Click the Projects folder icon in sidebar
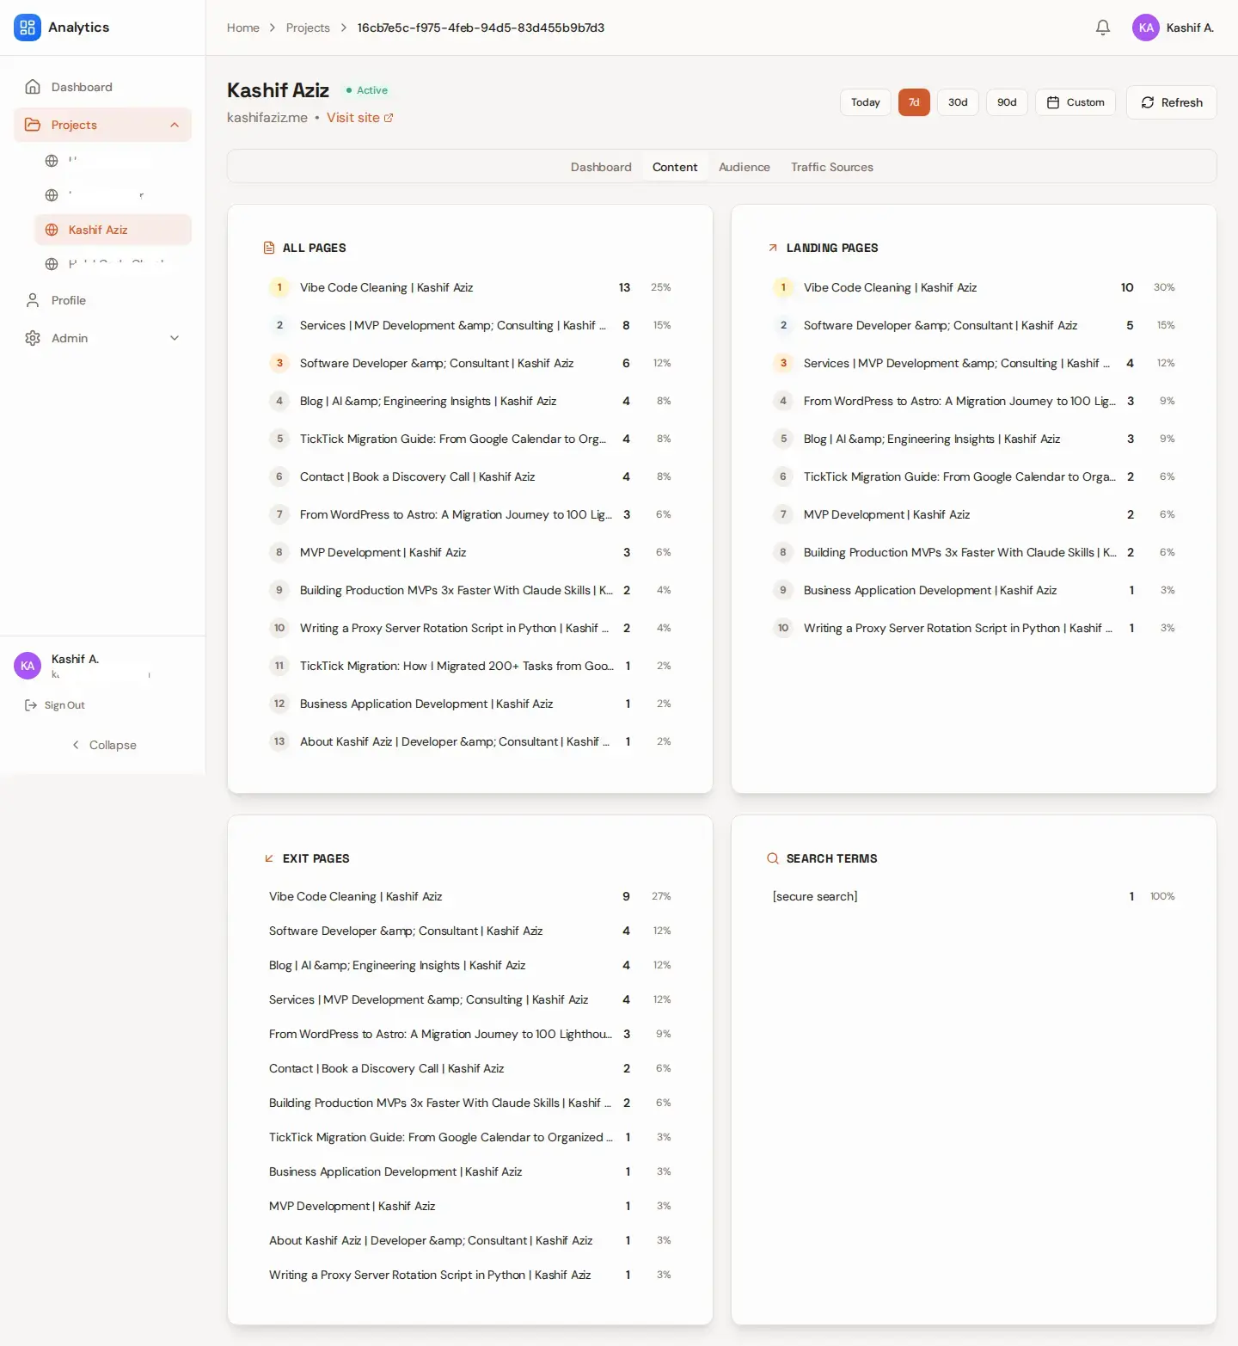Screen dimensions: 1238x1346 point(32,124)
